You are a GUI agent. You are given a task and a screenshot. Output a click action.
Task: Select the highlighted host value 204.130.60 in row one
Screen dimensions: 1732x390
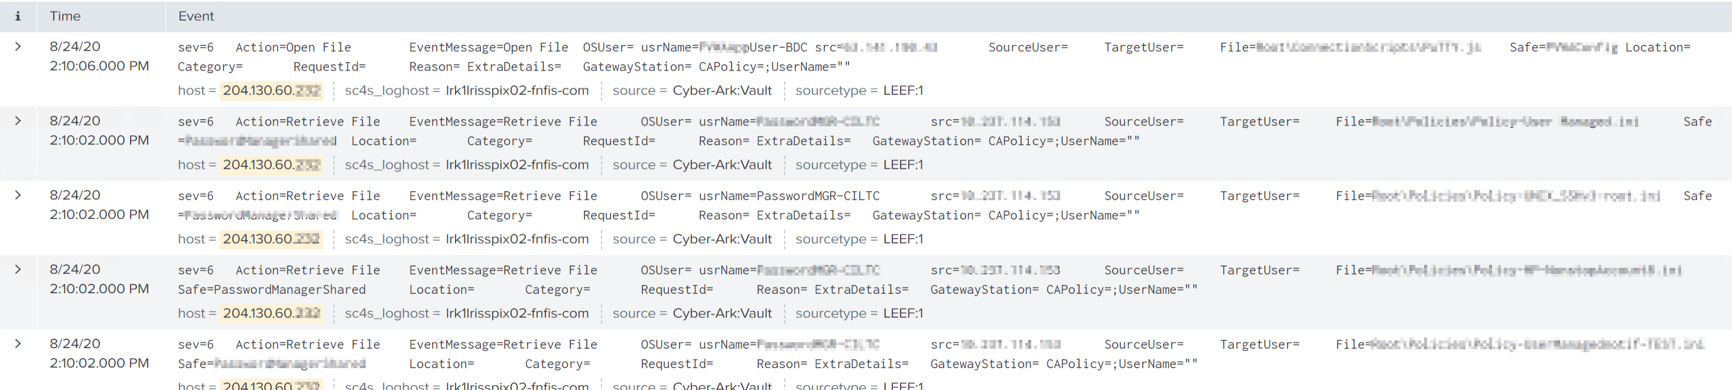click(x=271, y=90)
